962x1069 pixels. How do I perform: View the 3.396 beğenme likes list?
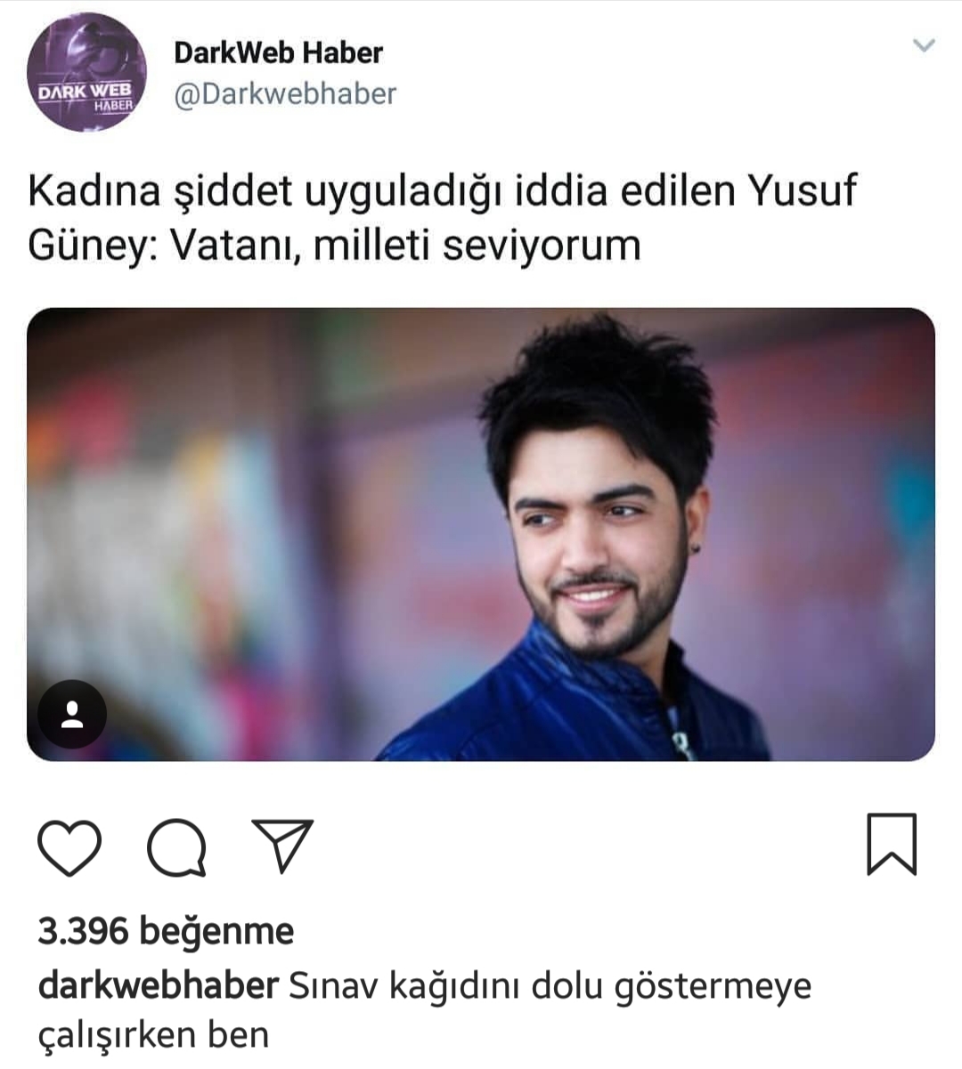pos(166,931)
